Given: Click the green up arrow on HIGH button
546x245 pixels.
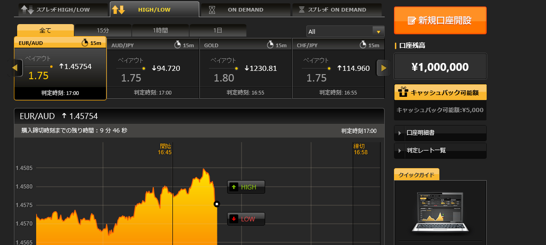Looking at the screenshot, I should 234,187.
